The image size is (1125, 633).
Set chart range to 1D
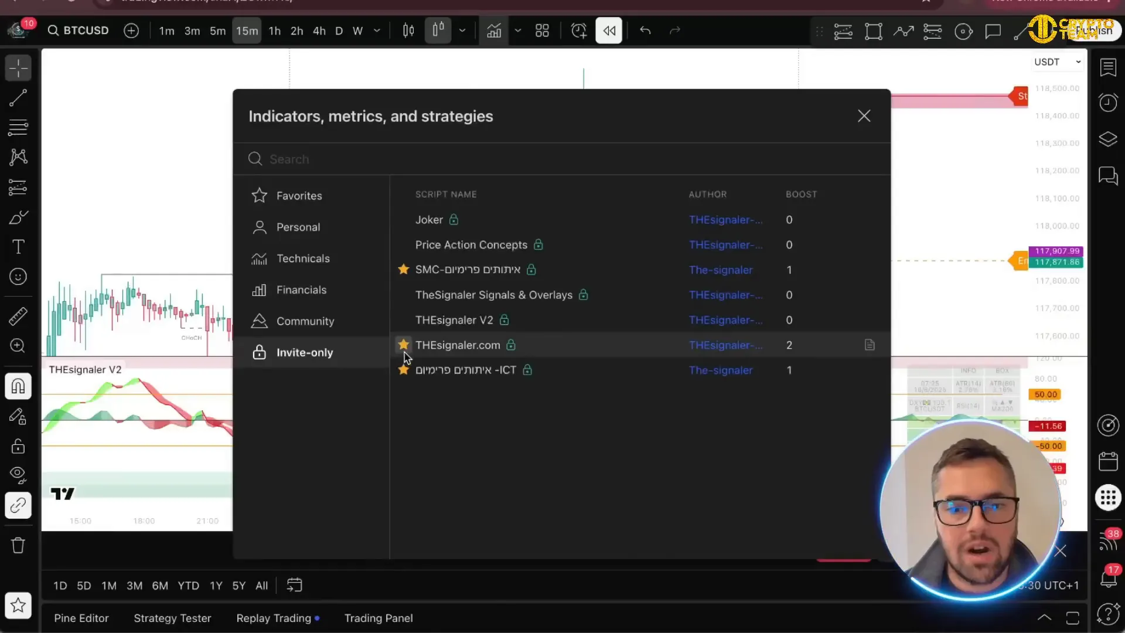coord(60,586)
